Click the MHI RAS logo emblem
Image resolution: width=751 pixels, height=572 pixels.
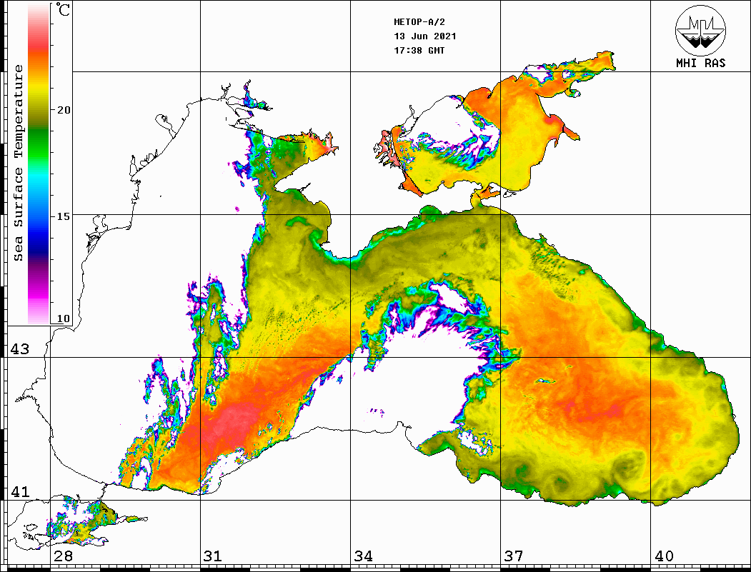700,30
